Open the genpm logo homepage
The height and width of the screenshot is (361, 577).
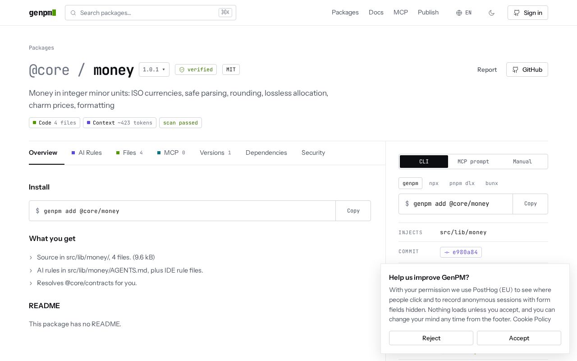tap(42, 13)
